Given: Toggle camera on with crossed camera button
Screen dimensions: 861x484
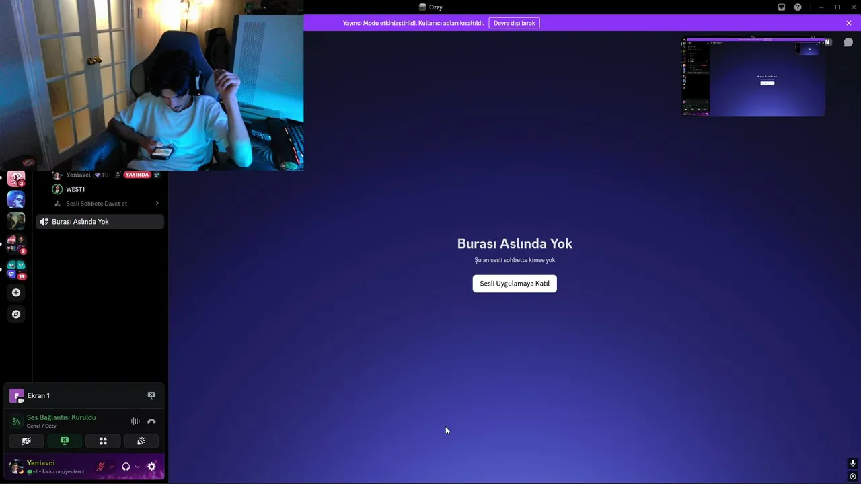Looking at the screenshot, I should (26, 441).
